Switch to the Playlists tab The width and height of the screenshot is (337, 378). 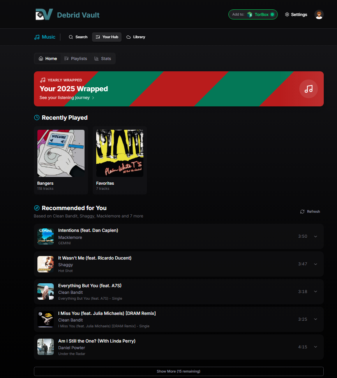pos(76,58)
